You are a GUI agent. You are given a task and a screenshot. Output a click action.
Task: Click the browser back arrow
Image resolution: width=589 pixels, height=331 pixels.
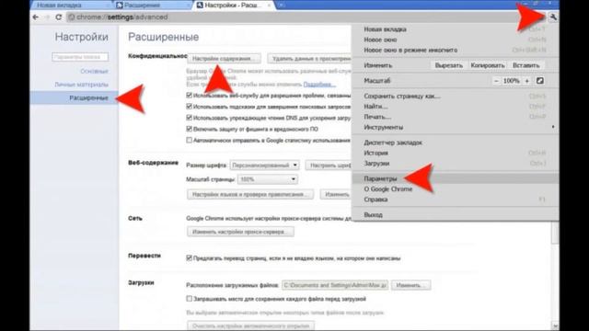(x=36, y=17)
